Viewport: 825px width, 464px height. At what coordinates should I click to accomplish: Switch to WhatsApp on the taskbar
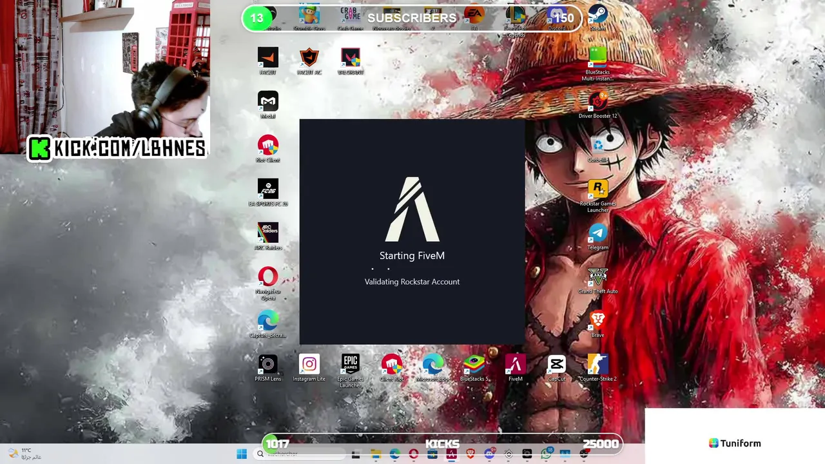pos(547,454)
